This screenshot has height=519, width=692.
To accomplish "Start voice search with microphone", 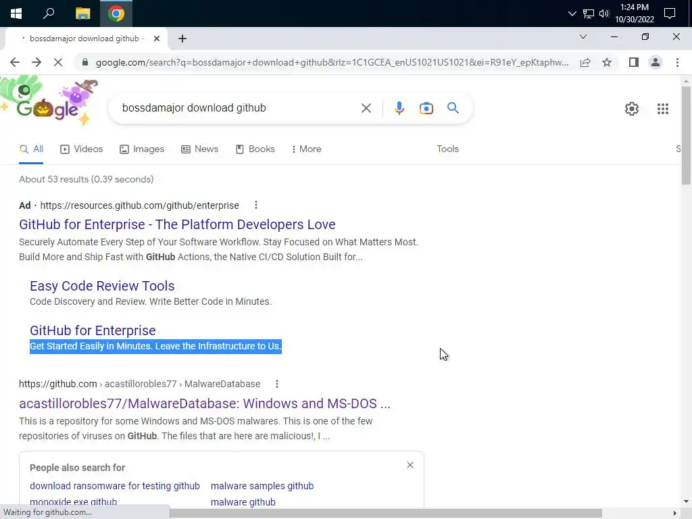I will pyautogui.click(x=399, y=108).
